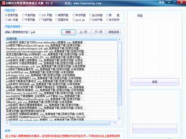Click the list's scroll-down arrow
Viewport: 186px width, 139px height.
click(x=119, y=118)
